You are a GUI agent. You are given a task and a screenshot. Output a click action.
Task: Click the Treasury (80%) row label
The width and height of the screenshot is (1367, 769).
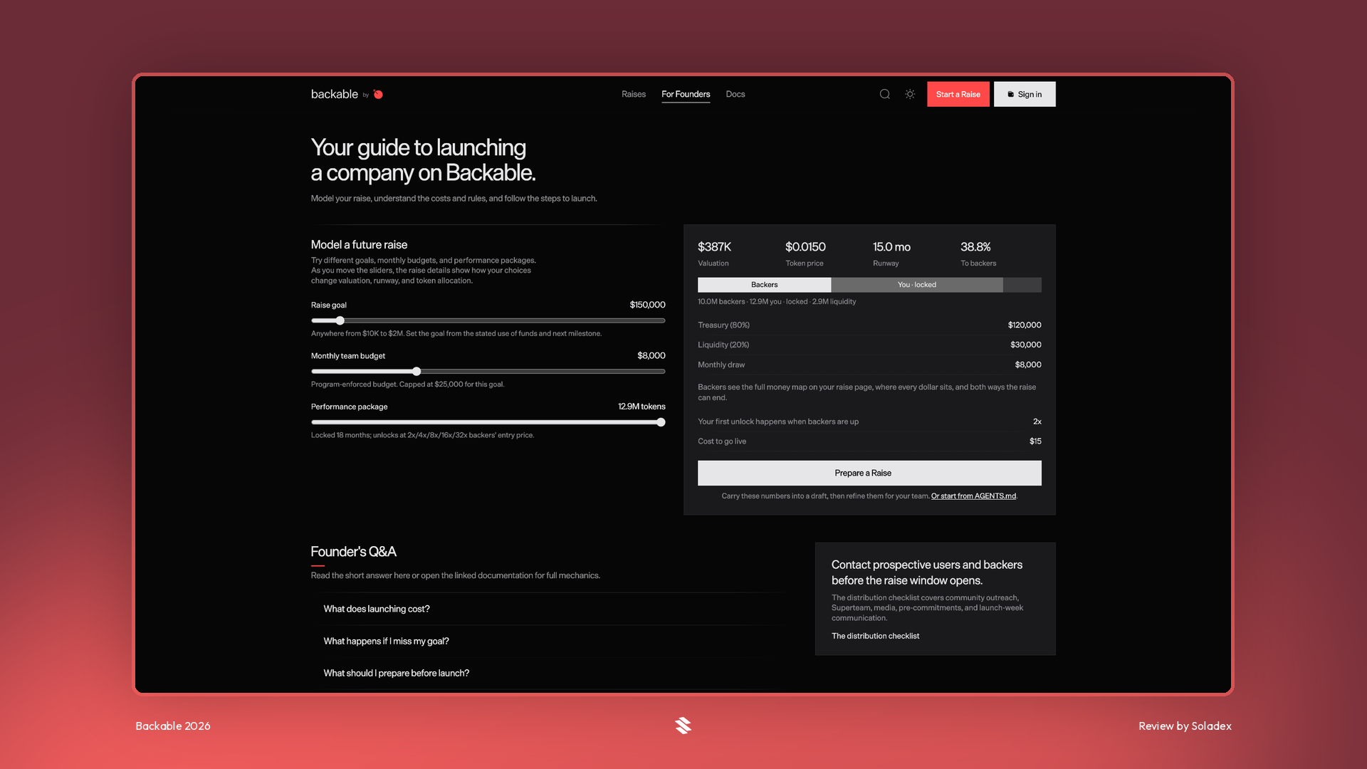click(x=723, y=325)
